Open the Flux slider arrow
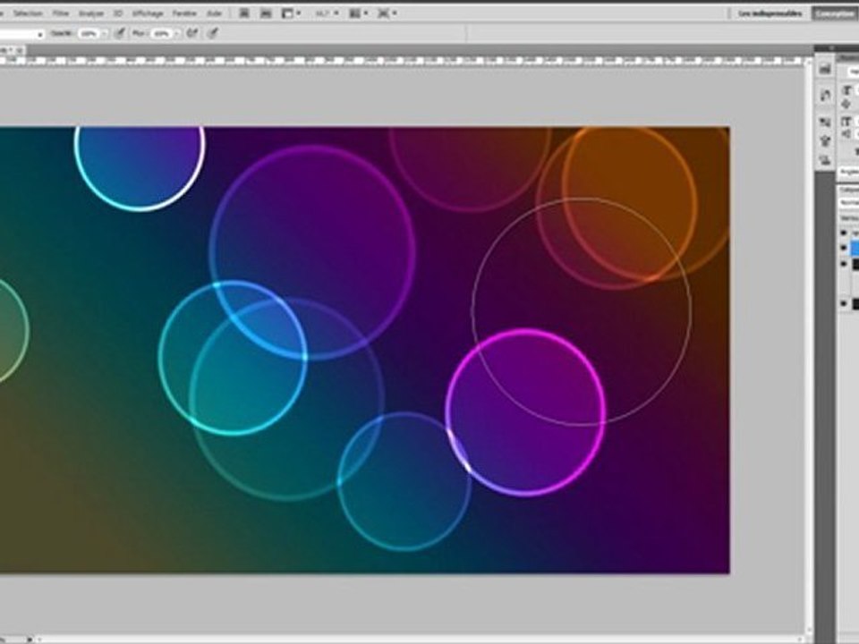This screenshot has width=859, height=644. coord(176,34)
